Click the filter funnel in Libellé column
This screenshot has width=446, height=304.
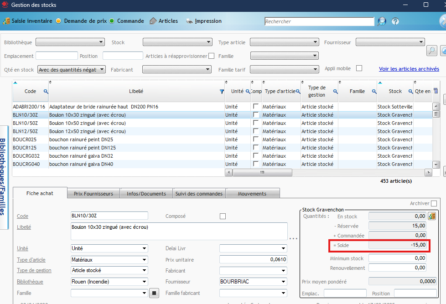point(222,92)
